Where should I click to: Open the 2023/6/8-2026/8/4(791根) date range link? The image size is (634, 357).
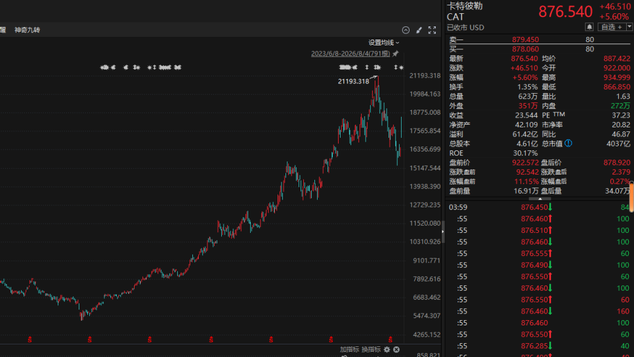point(350,53)
